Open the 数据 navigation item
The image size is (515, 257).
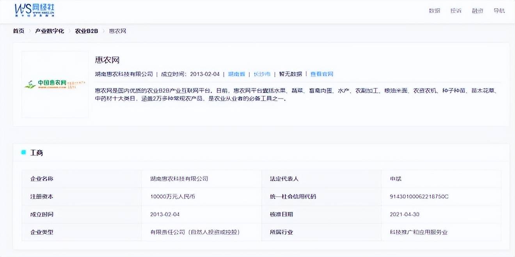click(x=435, y=11)
